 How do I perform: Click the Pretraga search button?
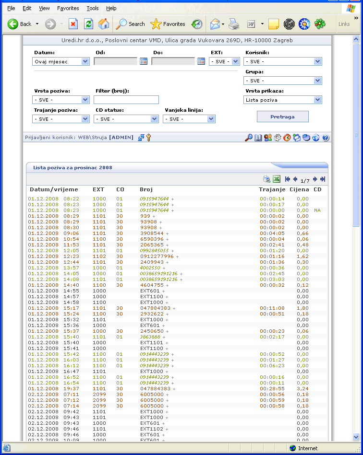[x=282, y=117]
